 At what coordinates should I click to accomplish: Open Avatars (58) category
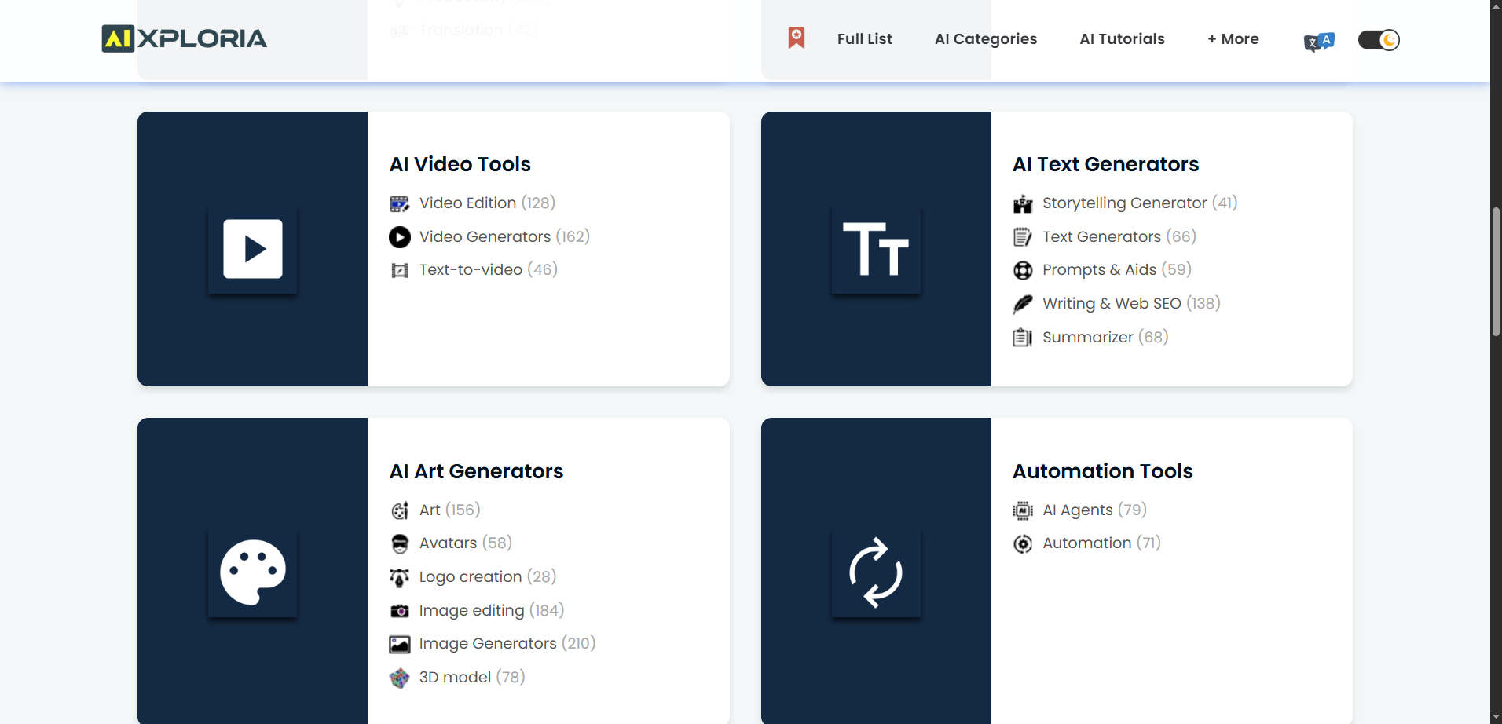(466, 543)
